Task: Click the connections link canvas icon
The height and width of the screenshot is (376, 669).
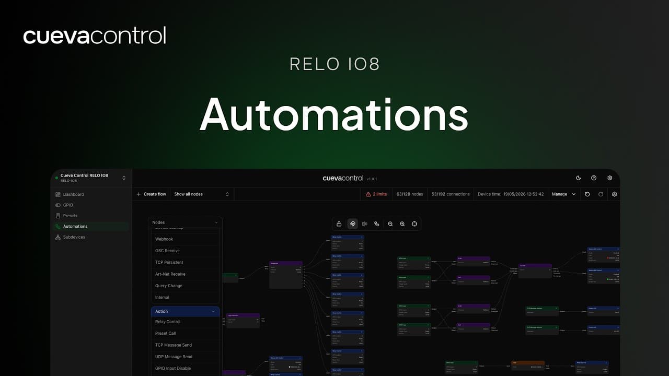Action: coord(377,224)
